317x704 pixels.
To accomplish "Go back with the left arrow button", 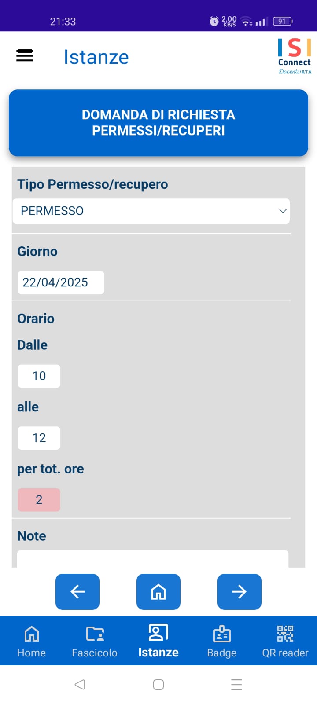I will point(77,592).
